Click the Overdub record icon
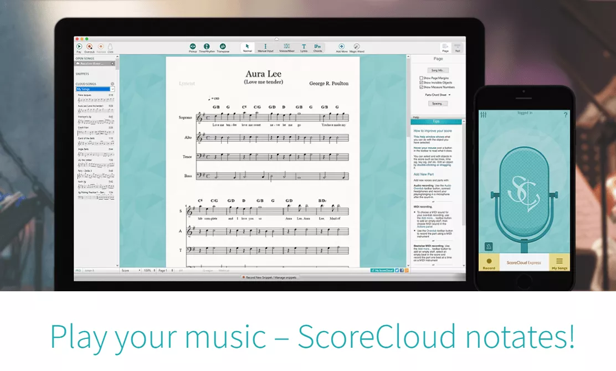 point(90,47)
